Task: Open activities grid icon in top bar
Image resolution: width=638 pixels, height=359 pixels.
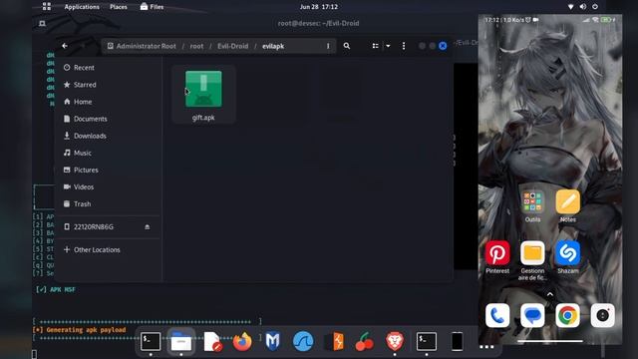Action: coord(47,7)
